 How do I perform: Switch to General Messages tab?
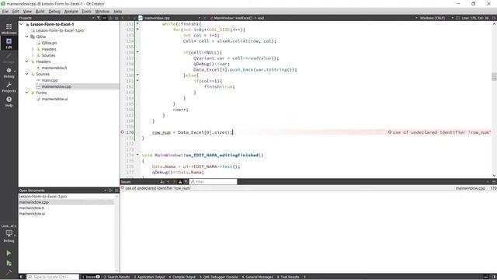[x=257, y=277]
